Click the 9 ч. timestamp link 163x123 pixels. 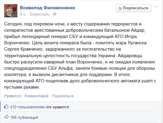click(x=23, y=14)
